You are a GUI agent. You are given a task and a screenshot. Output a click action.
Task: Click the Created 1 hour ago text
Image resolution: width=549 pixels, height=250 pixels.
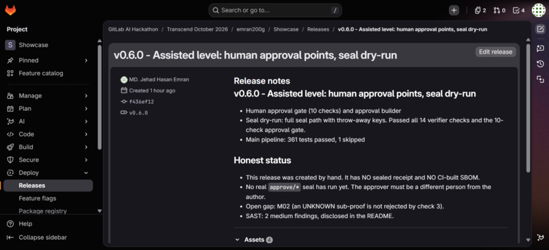coord(152,90)
